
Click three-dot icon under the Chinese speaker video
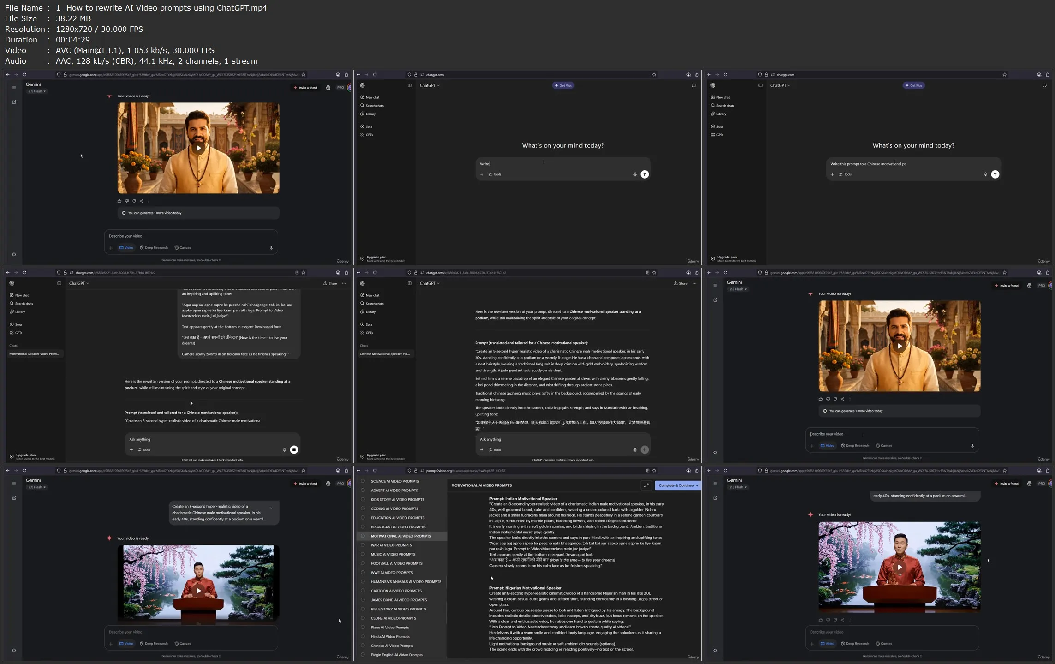pos(850,620)
